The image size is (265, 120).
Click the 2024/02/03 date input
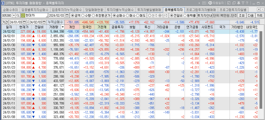click(x=57, y=15)
